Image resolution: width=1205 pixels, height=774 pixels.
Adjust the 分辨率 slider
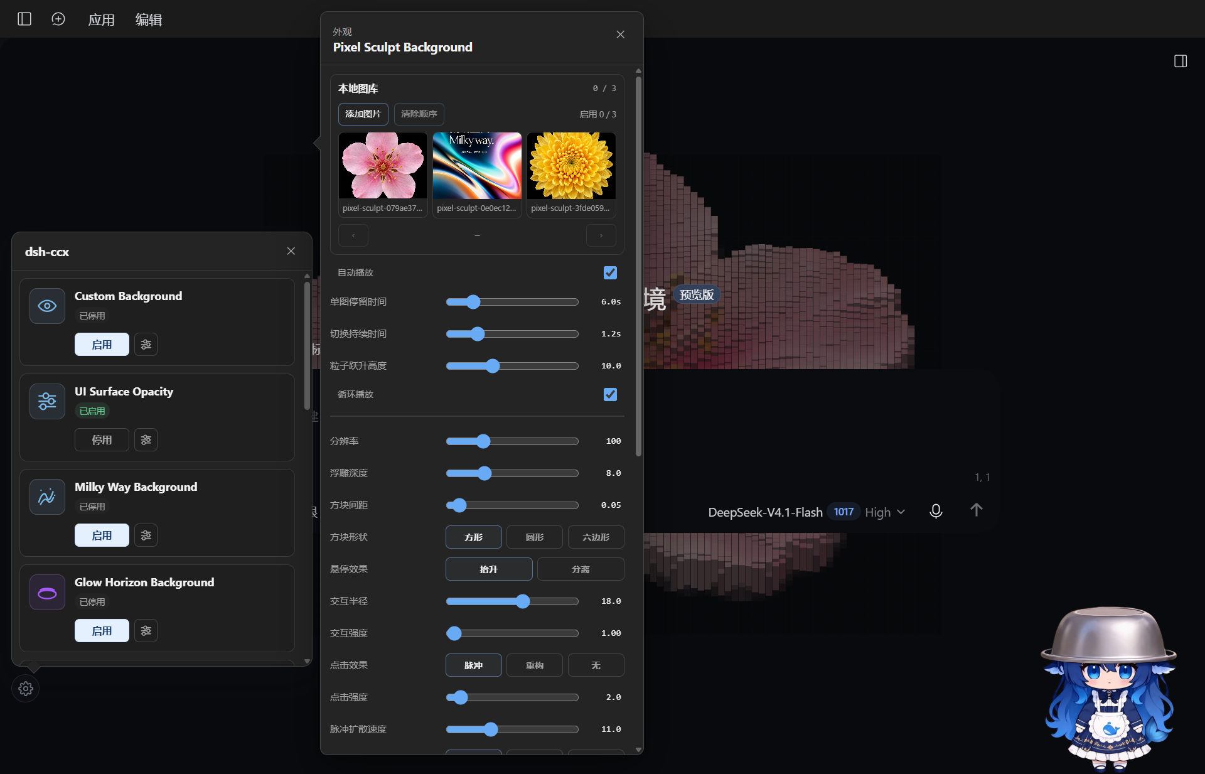point(512,441)
